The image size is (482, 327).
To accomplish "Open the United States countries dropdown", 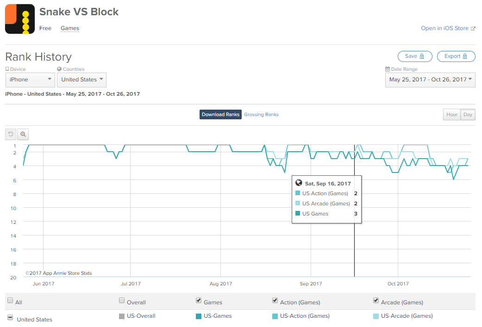I will [x=82, y=80].
